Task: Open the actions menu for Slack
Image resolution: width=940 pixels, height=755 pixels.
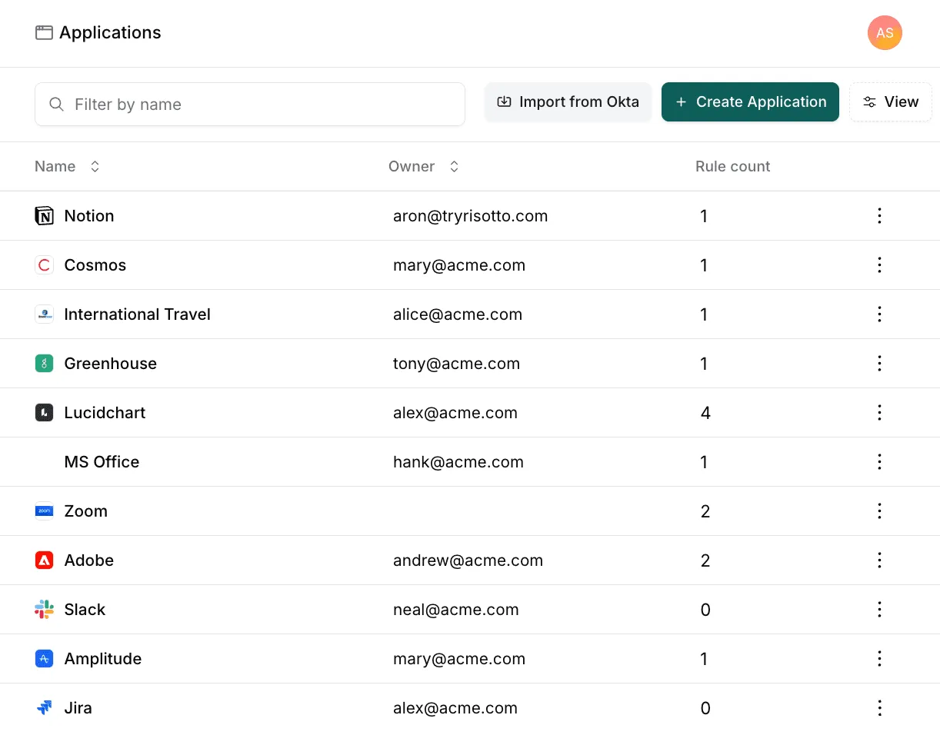Action: point(879,610)
